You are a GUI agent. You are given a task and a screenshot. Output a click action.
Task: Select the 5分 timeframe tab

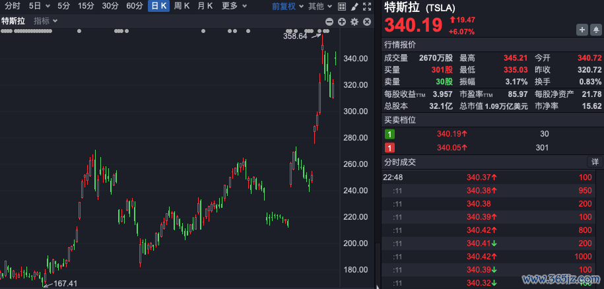point(63,6)
